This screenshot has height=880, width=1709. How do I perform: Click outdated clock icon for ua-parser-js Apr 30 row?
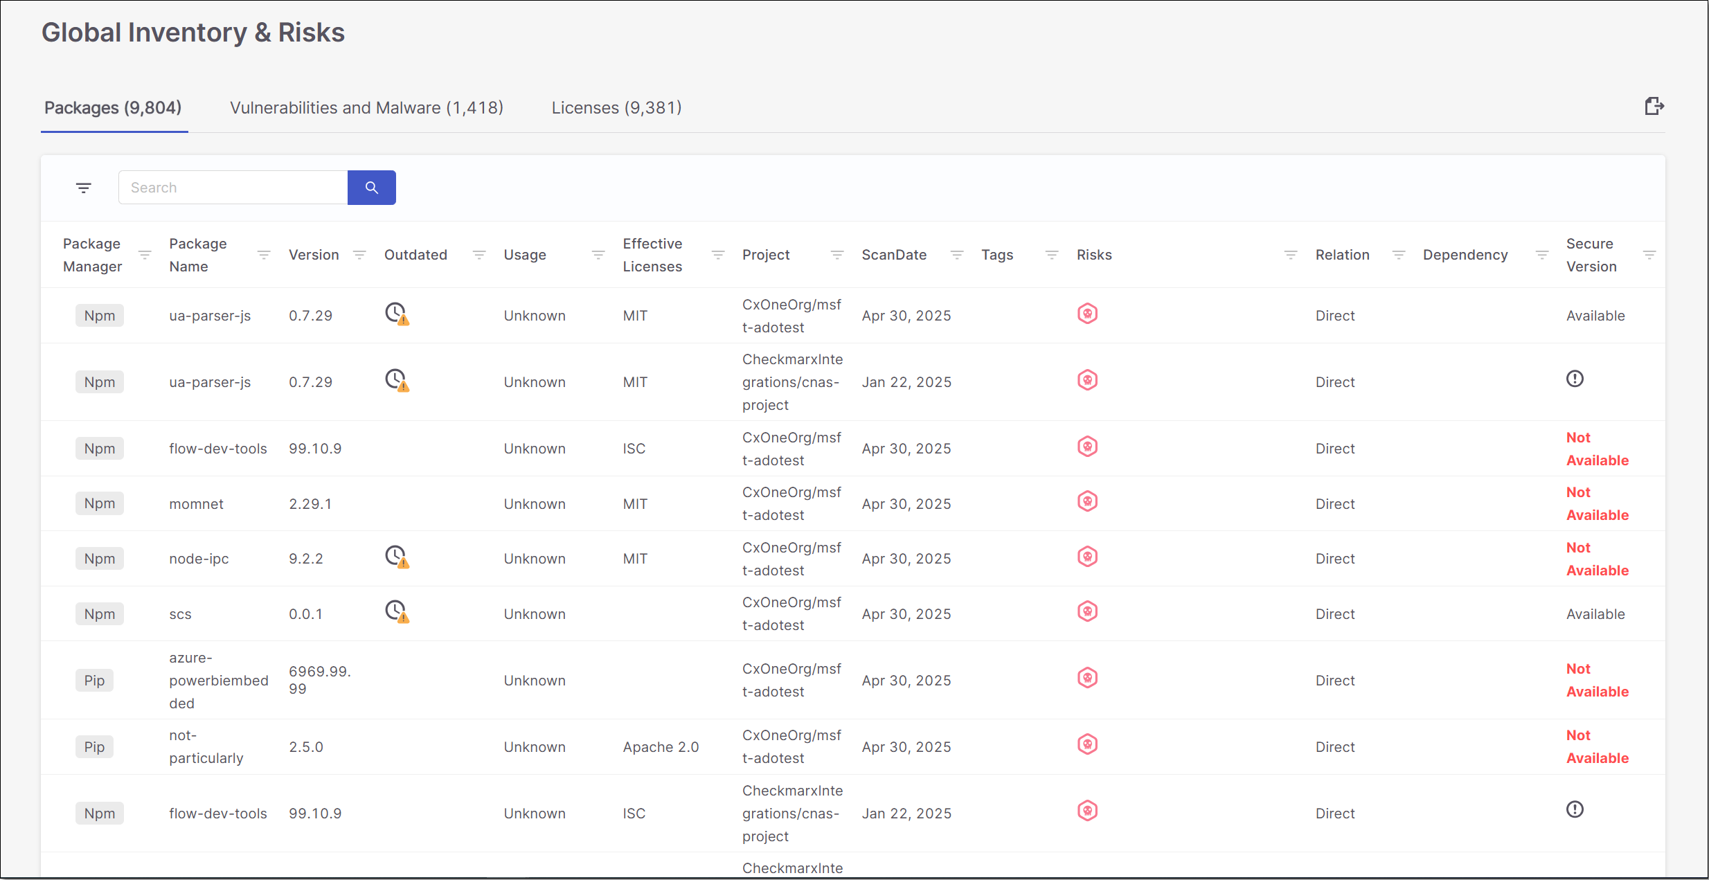coord(397,314)
